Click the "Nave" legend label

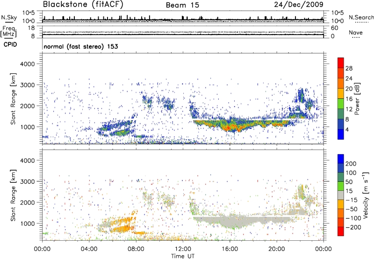point(356,33)
